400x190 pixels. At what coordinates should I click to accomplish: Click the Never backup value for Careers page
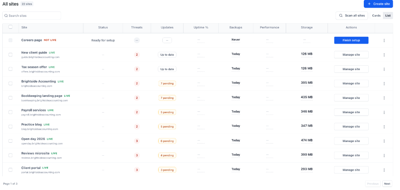coord(236,40)
